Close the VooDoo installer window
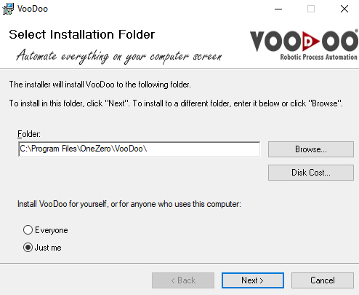This screenshot has width=359, height=295. [x=344, y=9]
